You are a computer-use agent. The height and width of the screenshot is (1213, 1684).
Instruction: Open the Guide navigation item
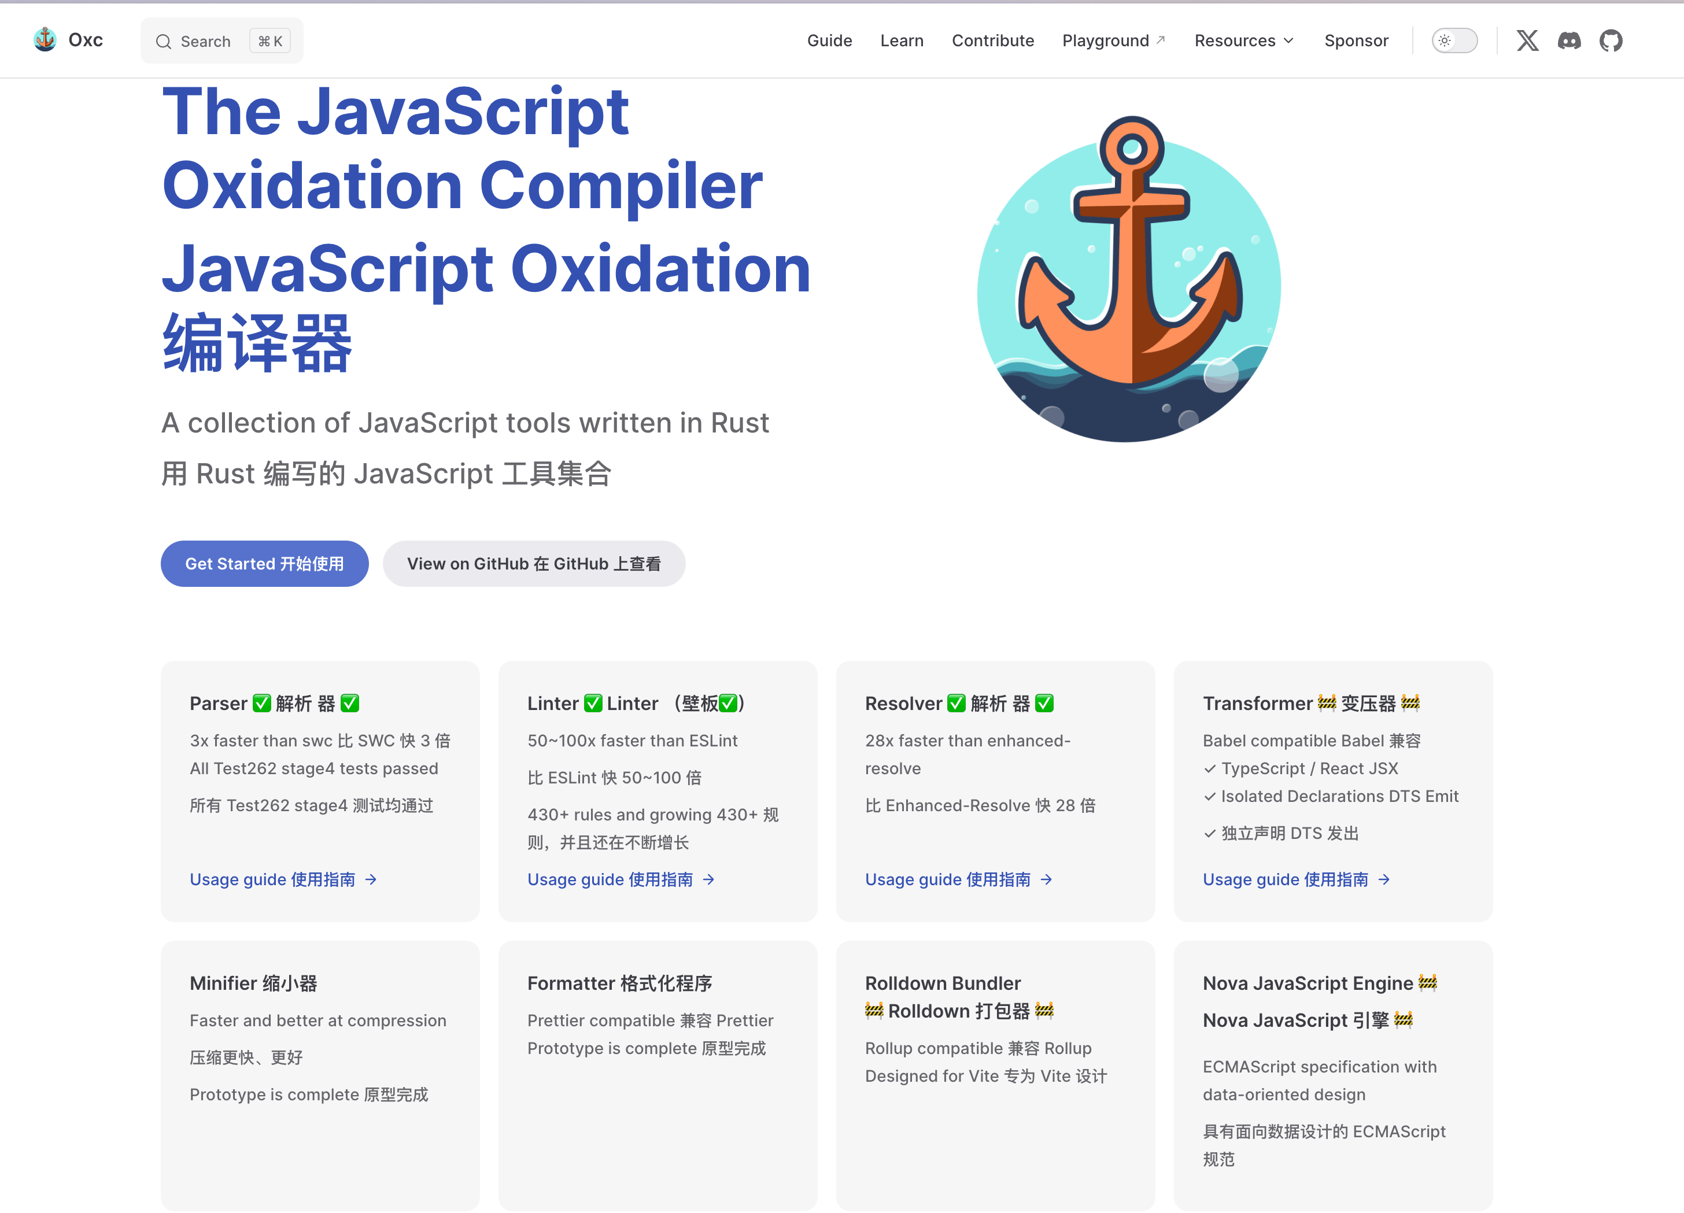tap(829, 40)
